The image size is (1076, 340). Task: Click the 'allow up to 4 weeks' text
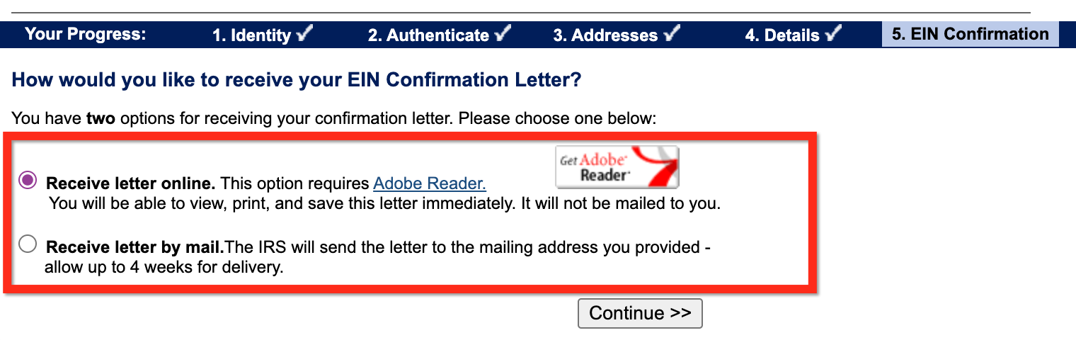(x=164, y=268)
